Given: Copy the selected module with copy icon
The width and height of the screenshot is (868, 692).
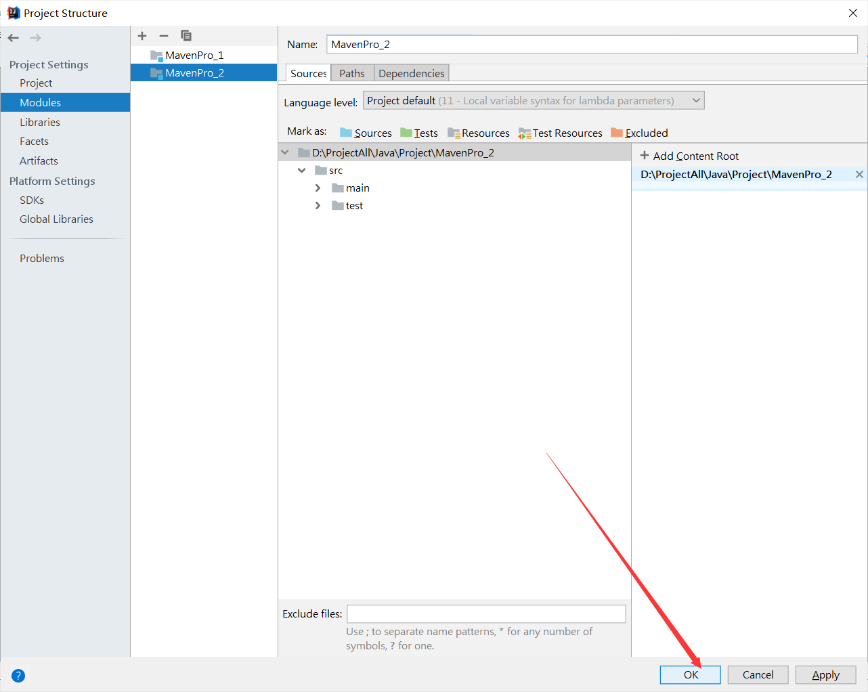Looking at the screenshot, I should [186, 36].
